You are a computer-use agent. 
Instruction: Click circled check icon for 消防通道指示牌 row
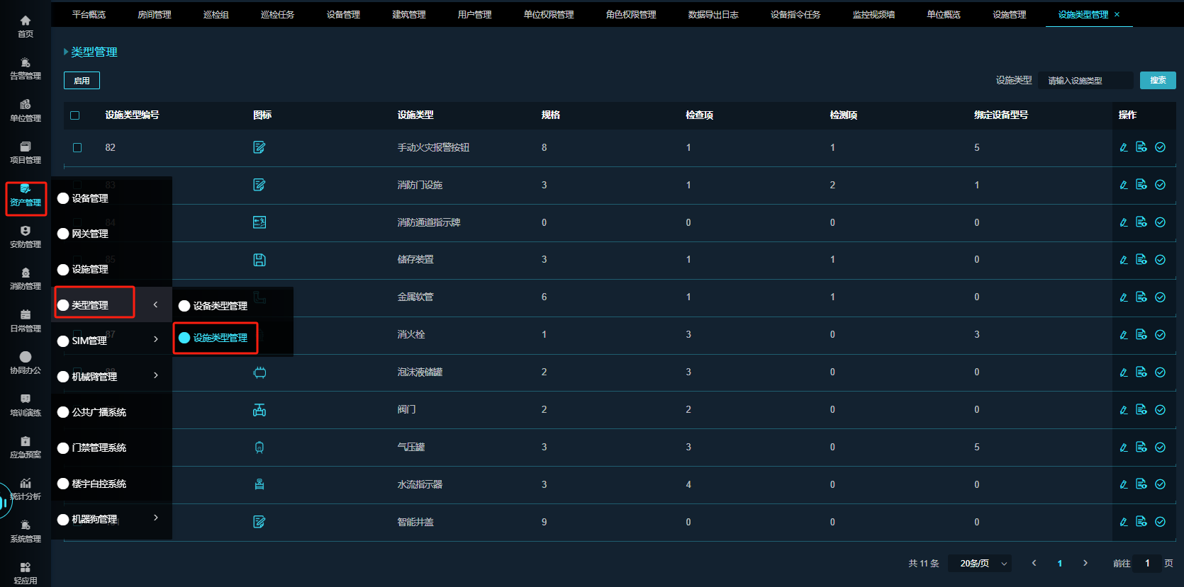1161,222
